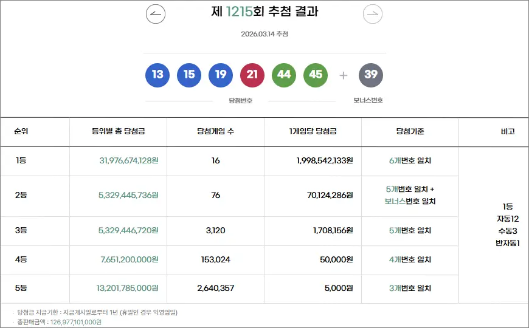Click the 등위별 총 당첨금 column header
529x328 pixels.
(118, 132)
